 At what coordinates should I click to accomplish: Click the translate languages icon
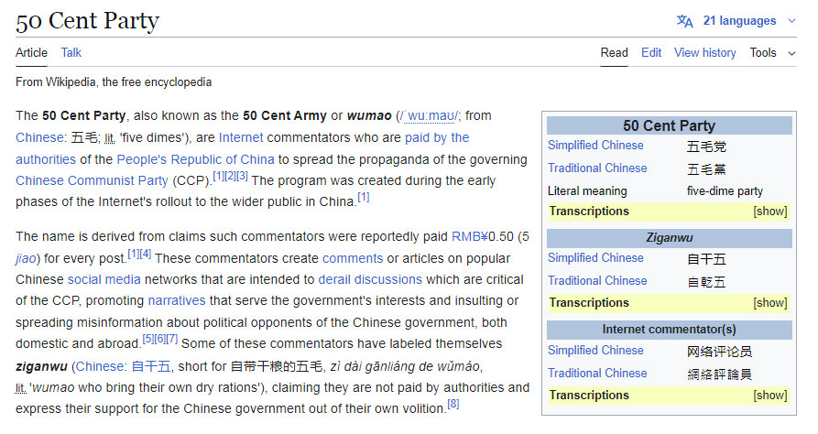pyautogui.click(x=684, y=21)
